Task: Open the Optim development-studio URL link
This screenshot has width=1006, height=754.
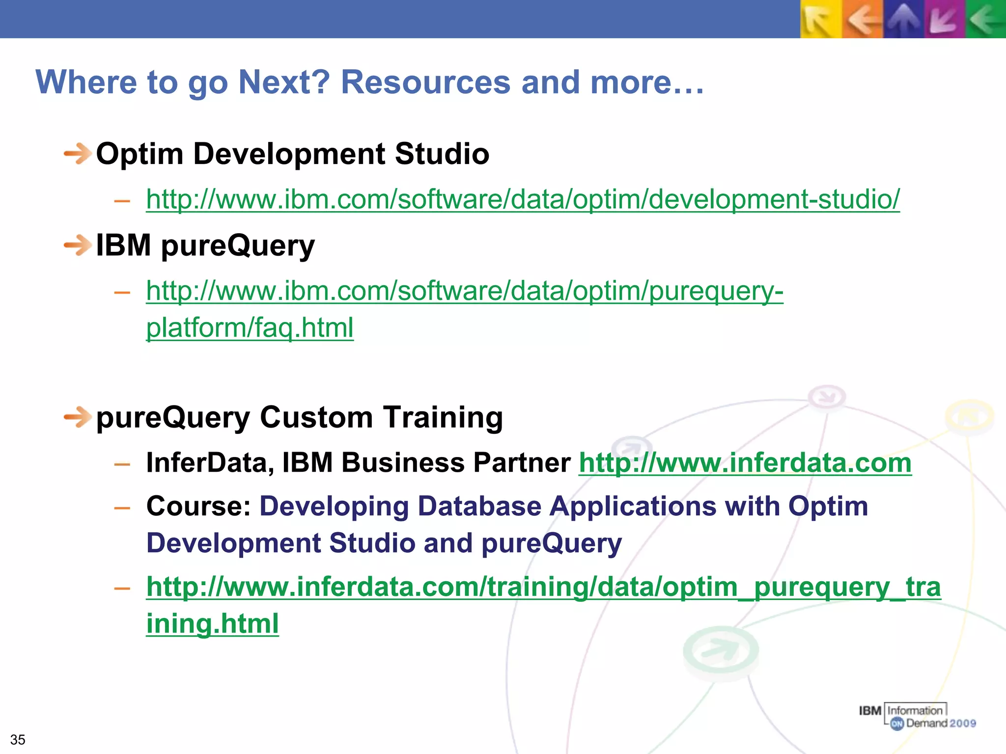Action: tap(523, 199)
